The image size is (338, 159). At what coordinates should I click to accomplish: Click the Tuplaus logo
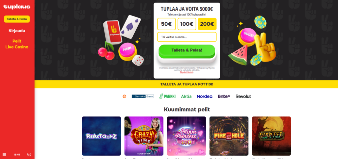tap(17, 7)
